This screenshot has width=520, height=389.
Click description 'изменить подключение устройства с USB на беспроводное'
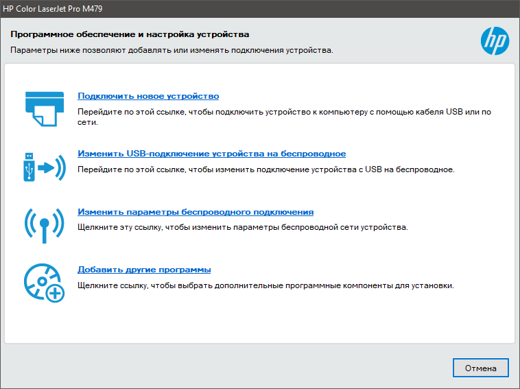pos(266,169)
